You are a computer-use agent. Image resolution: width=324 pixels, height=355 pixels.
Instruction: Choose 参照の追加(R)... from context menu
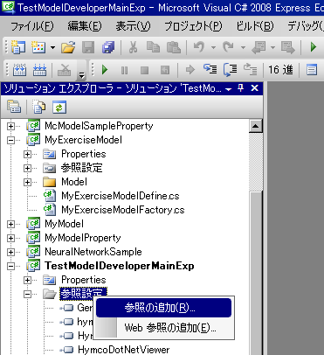(x=163, y=308)
